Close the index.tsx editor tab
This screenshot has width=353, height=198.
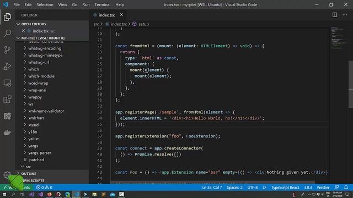[121, 15]
